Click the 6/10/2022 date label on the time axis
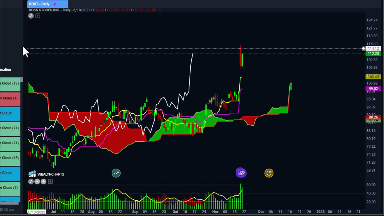This screenshot has width=384, height=216. tap(37, 212)
